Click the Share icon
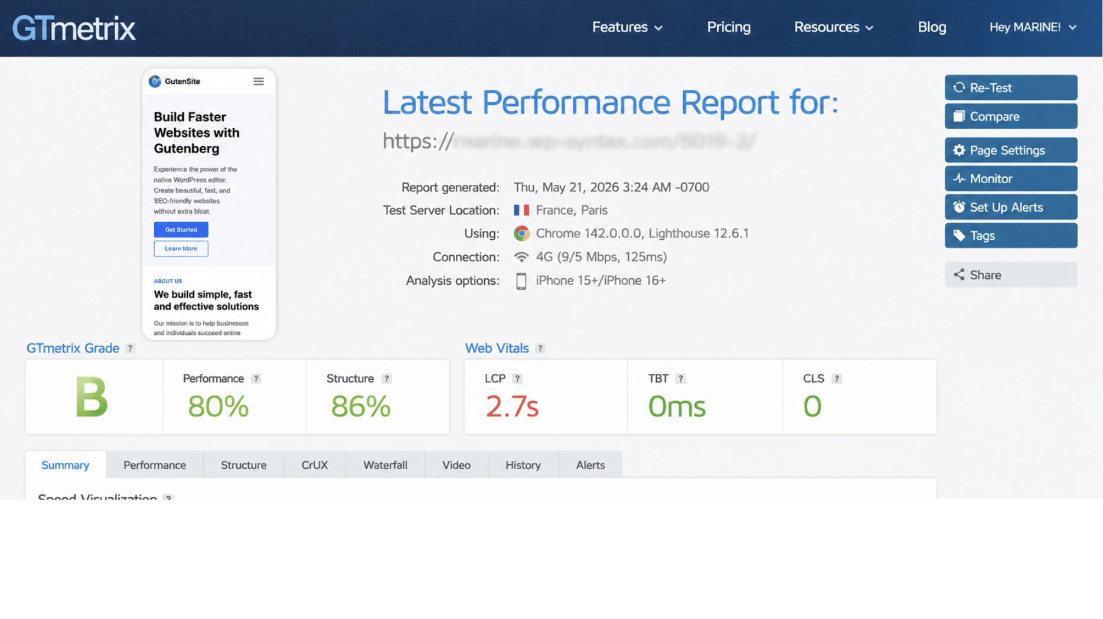The width and height of the screenshot is (1103, 619). pyautogui.click(x=959, y=275)
